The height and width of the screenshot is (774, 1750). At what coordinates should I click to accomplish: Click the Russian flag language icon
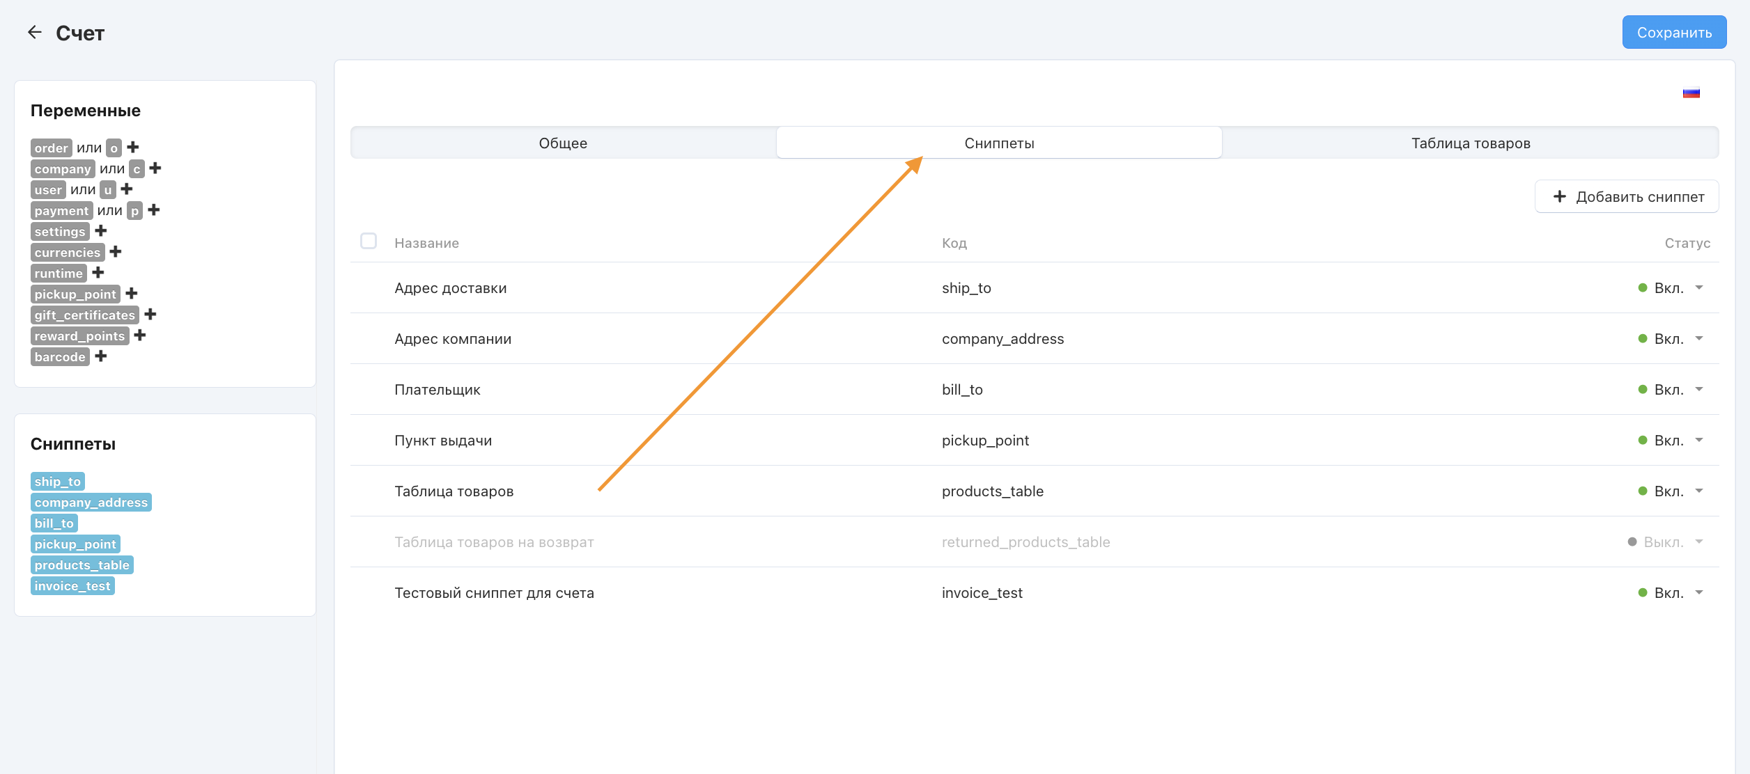tap(1691, 93)
